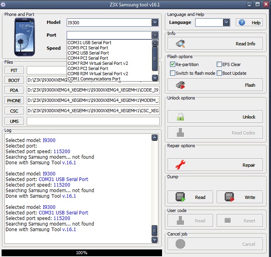Click port list scroll down arrow

(x=155, y=78)
